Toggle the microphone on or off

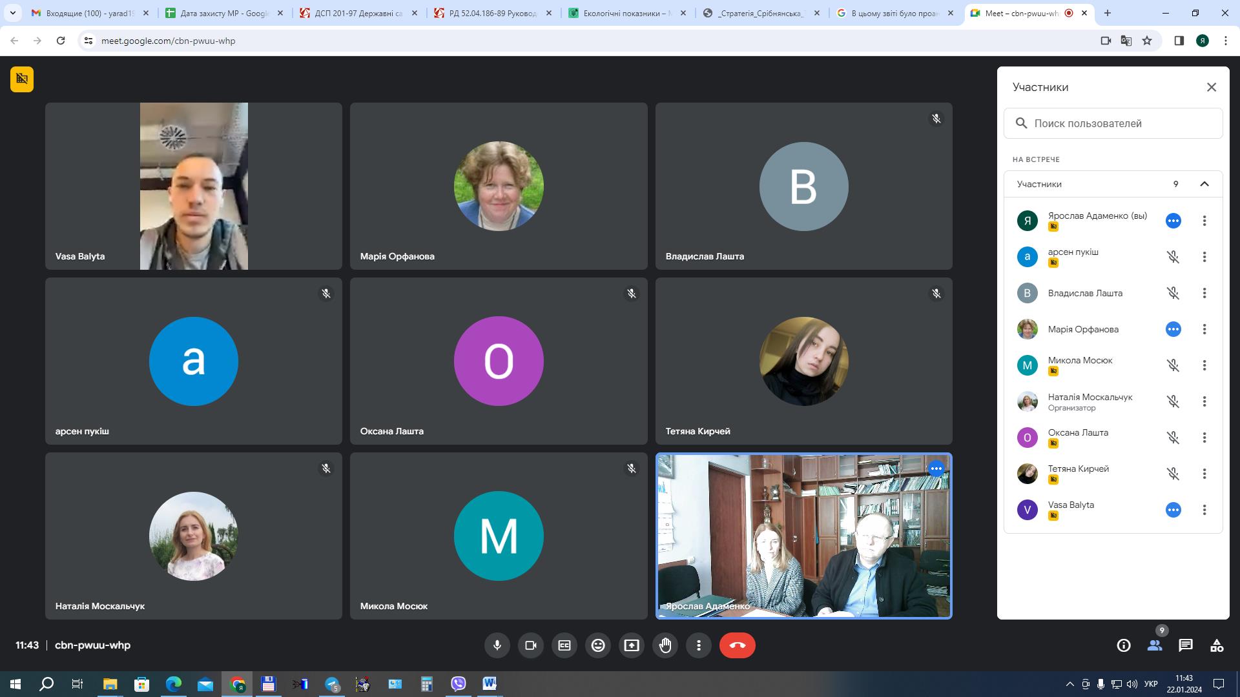tap(497, 645)
